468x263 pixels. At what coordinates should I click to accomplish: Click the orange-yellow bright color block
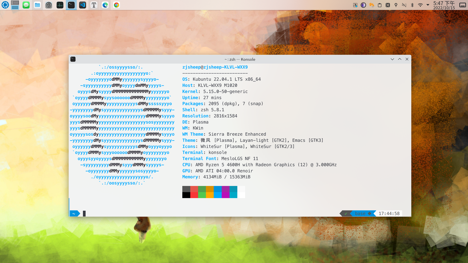coord(210,195)
